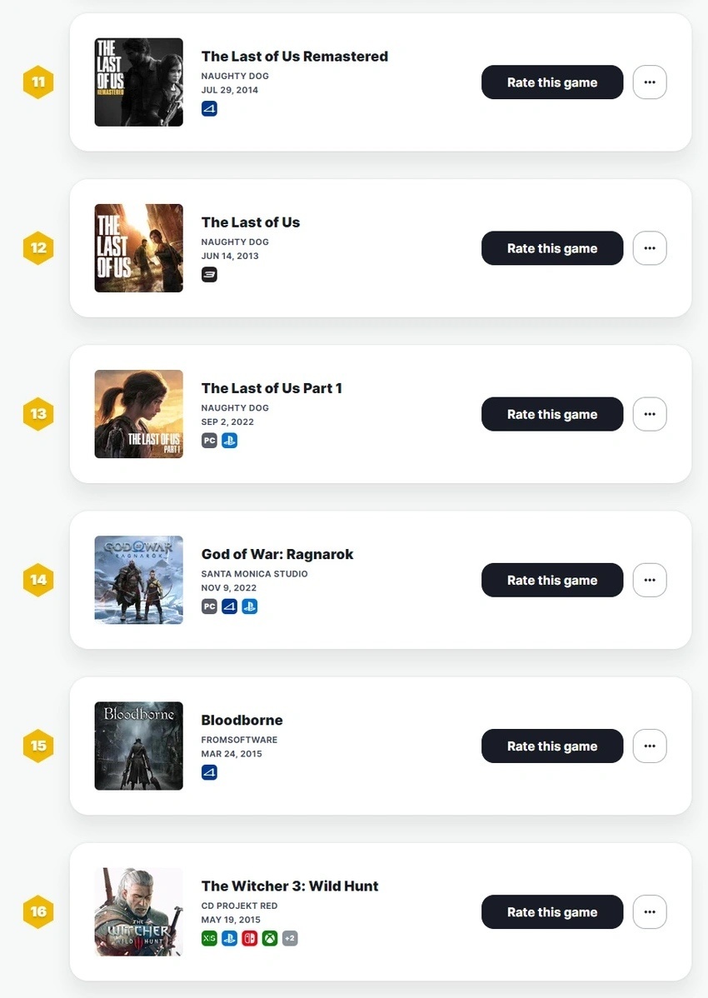Expand the +2 more platforms badge for Witcher 3
This screenshot has height=998, width=708.
(289, 938)
